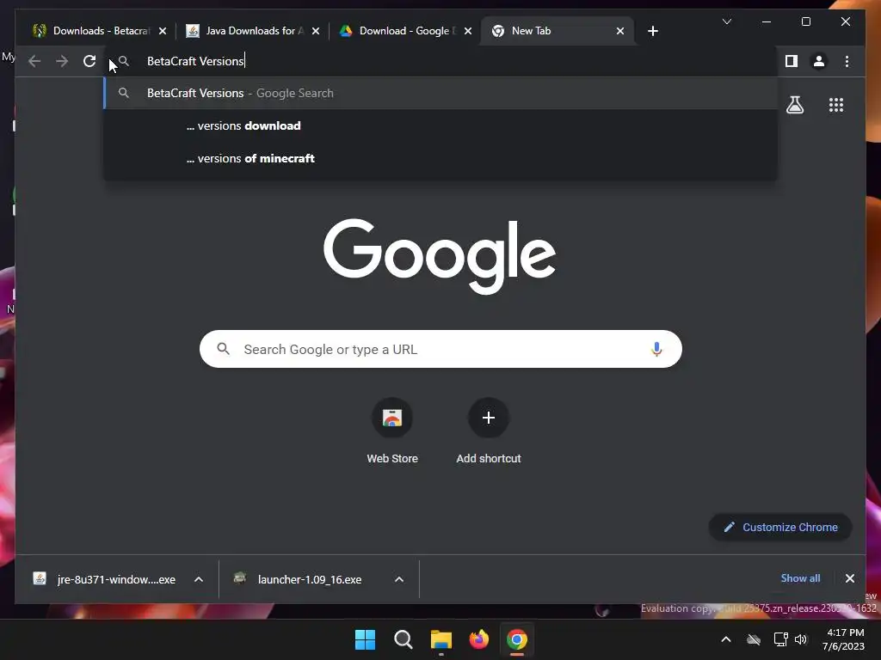This screenshot has width=881, height=660.
Task: Close the New Tab tab
Action: 620,31
